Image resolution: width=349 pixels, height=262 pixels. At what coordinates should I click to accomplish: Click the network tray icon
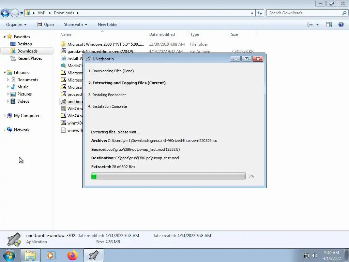(306, 256)
